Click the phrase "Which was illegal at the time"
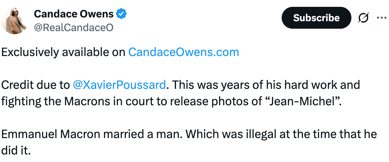The width and height of the screenshot is (389, 162). (x=260, y=134)
